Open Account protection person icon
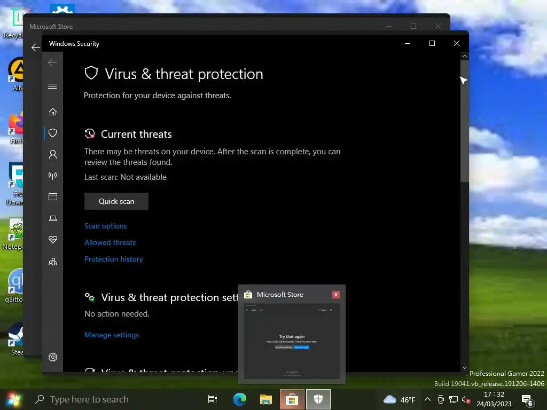 pos(53,154)
